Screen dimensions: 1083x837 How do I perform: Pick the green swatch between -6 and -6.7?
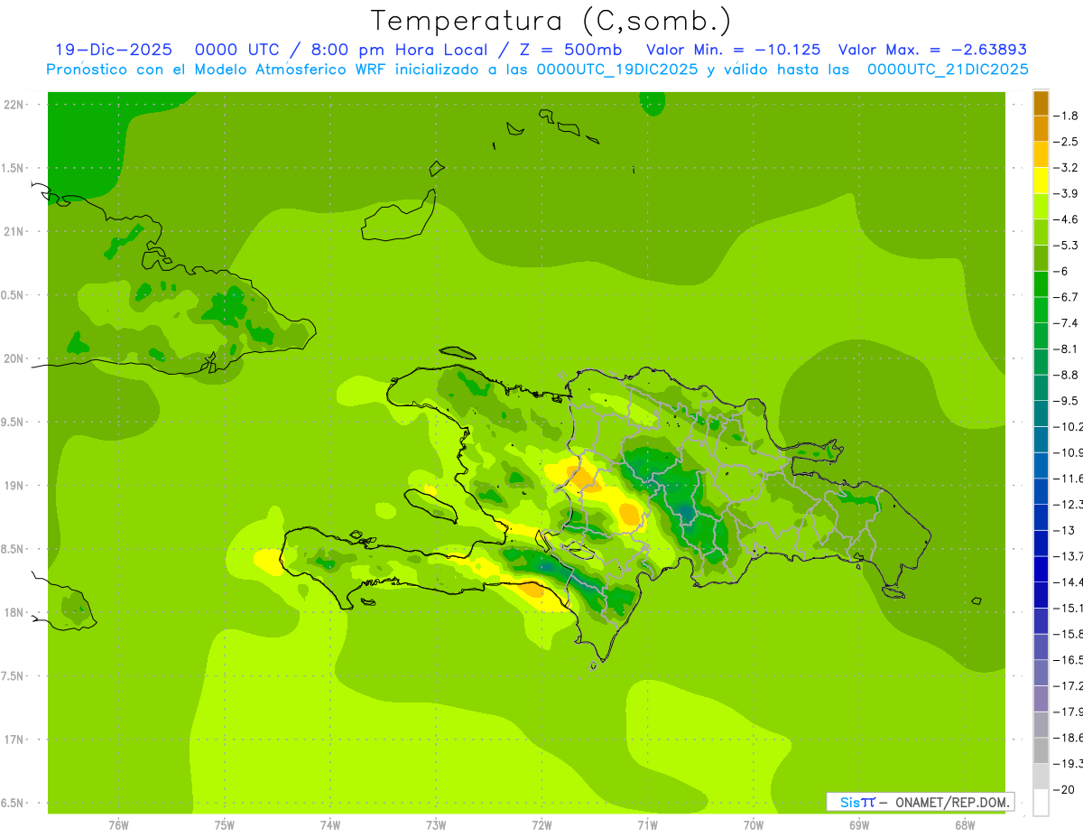click(x=1041, y=284)
